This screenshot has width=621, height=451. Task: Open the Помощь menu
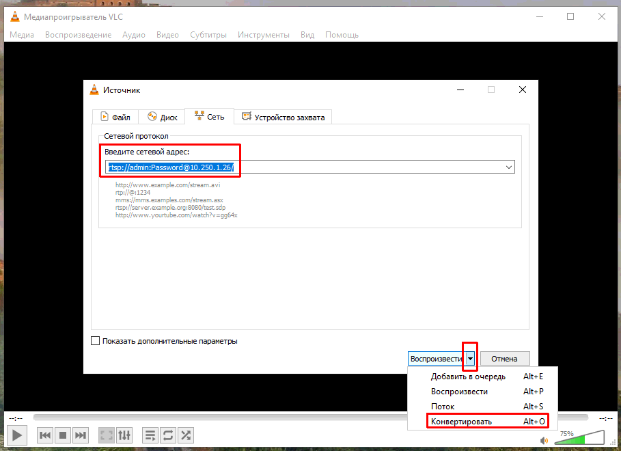[x=342, y=35]
